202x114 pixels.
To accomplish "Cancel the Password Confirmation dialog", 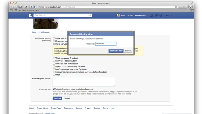I will [128, 51].
